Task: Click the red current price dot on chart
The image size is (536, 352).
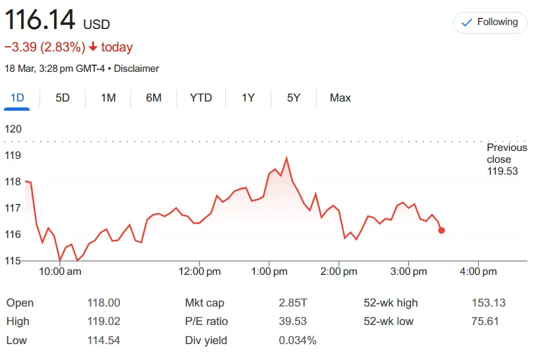Action: (441, 230)
